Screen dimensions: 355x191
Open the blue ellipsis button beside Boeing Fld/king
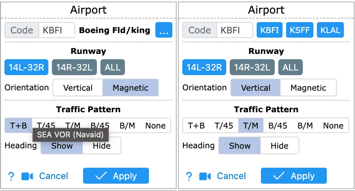164,31
